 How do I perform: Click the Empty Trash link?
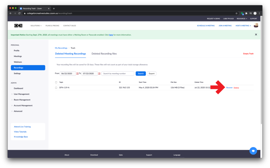pyautogui.click(x=248, y=54)
